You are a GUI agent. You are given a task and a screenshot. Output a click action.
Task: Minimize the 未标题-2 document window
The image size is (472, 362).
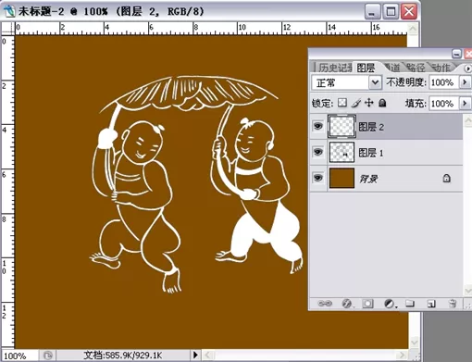[x=373, y=12]
